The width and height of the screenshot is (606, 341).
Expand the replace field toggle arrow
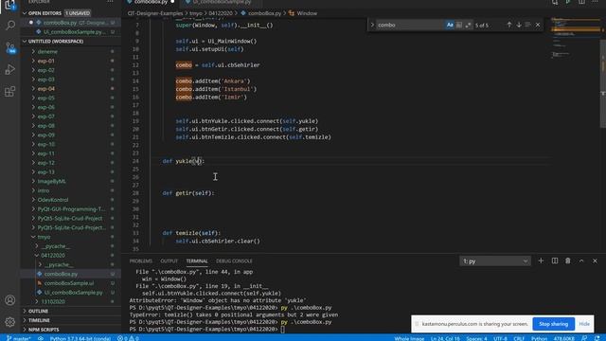click(x=372, y=25)
